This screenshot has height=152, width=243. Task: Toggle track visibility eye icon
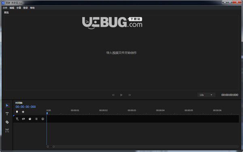tap(23, 119)
